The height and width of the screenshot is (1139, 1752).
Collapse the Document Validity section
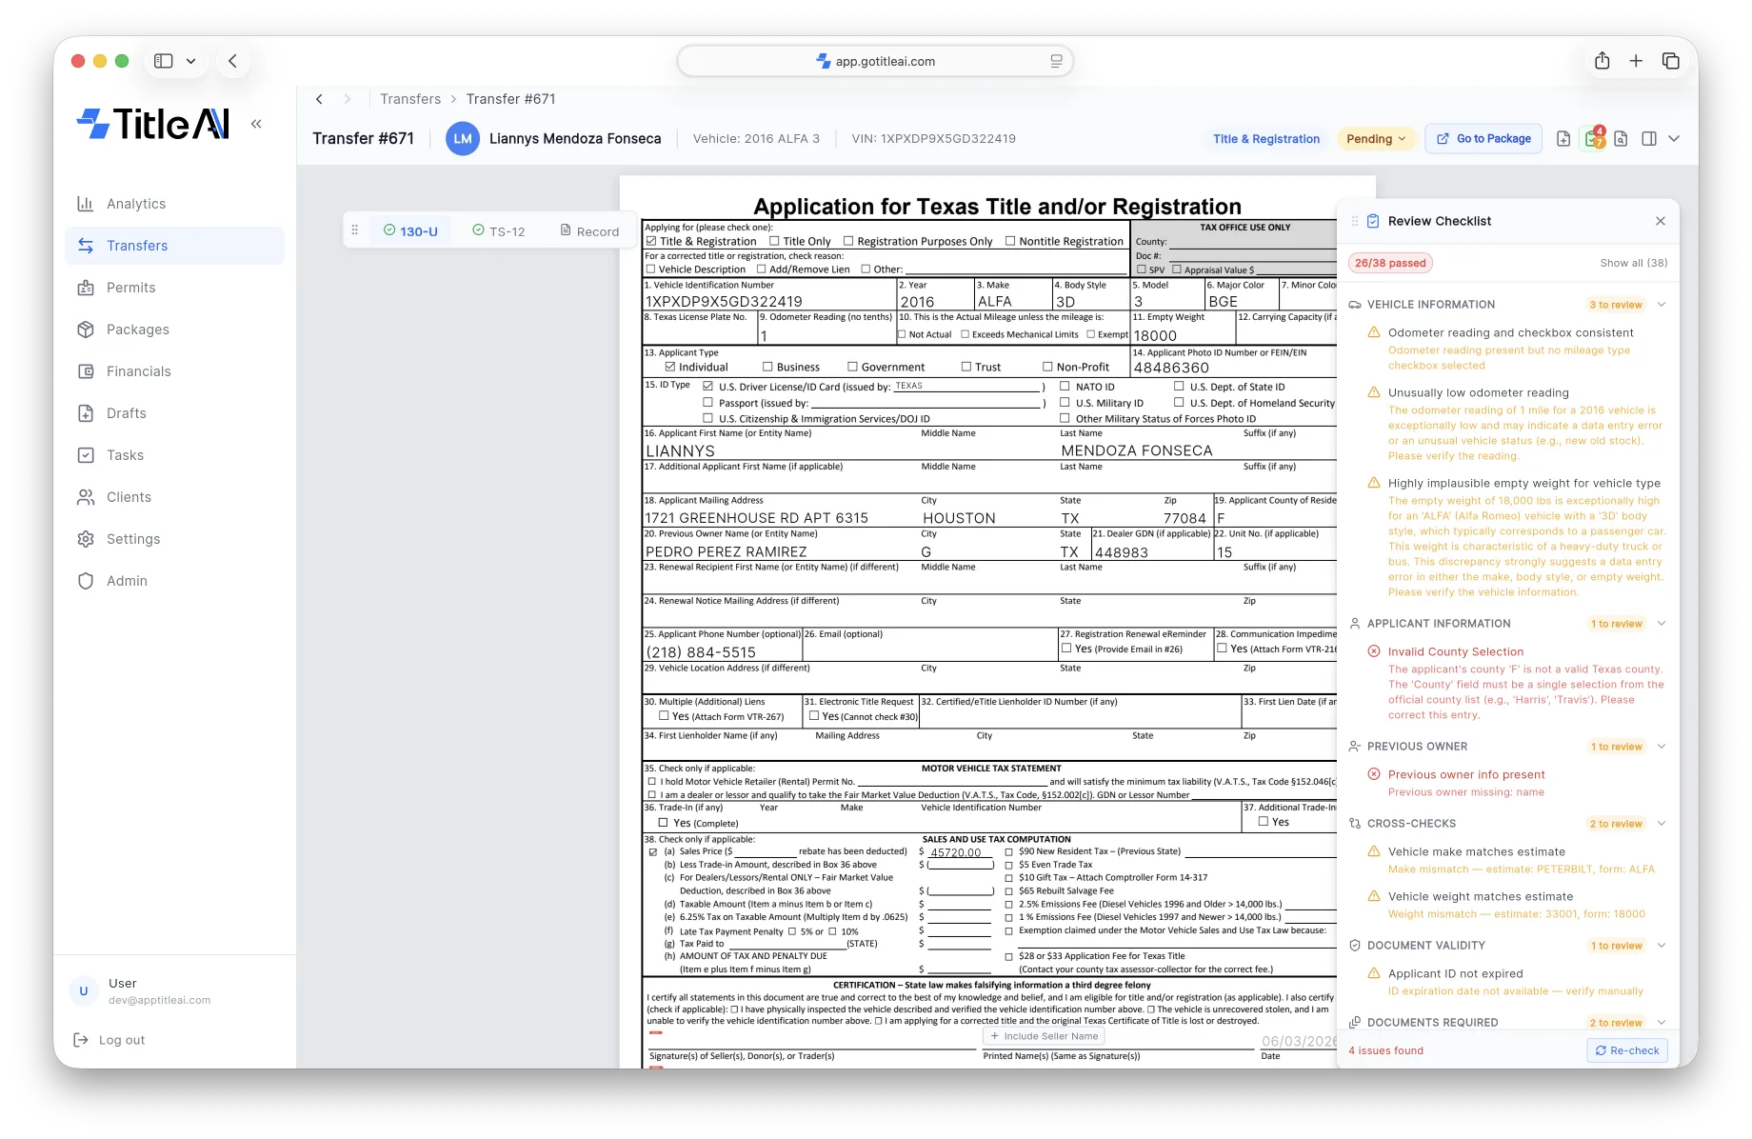[x=1662, y=946]
